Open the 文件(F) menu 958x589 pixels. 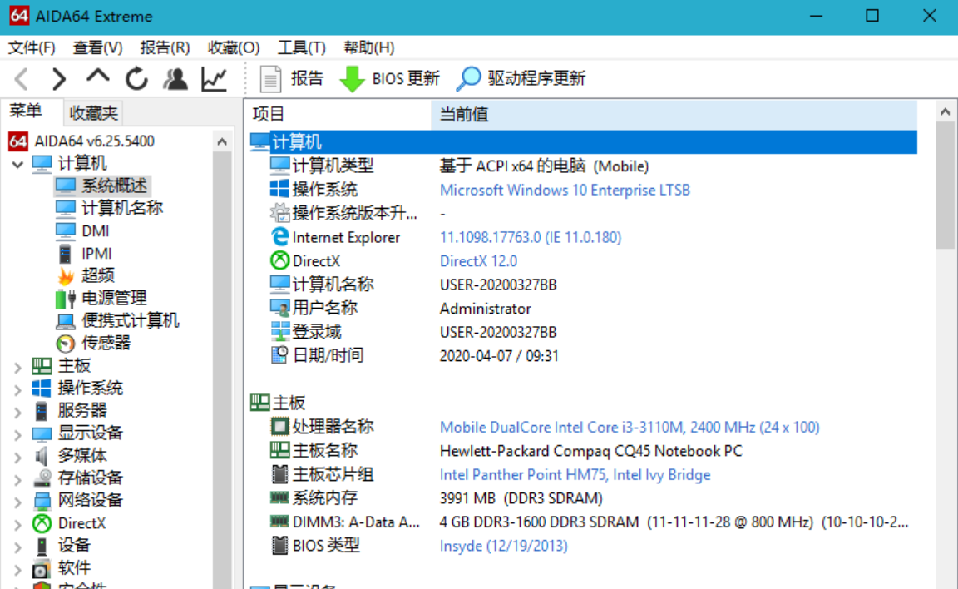pos(31,47)
